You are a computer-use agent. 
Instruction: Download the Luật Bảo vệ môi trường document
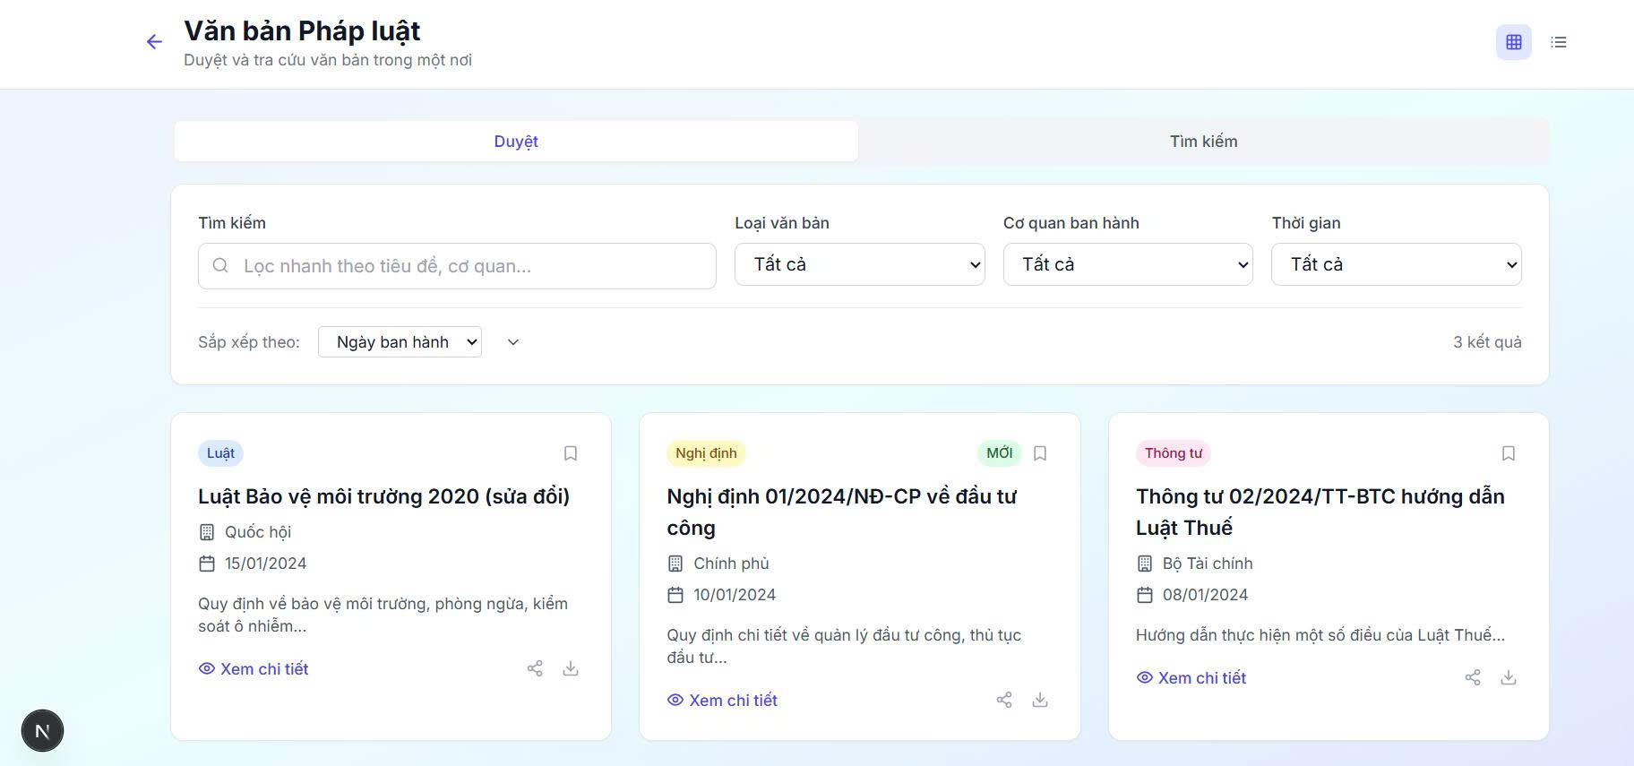(571, 668)
